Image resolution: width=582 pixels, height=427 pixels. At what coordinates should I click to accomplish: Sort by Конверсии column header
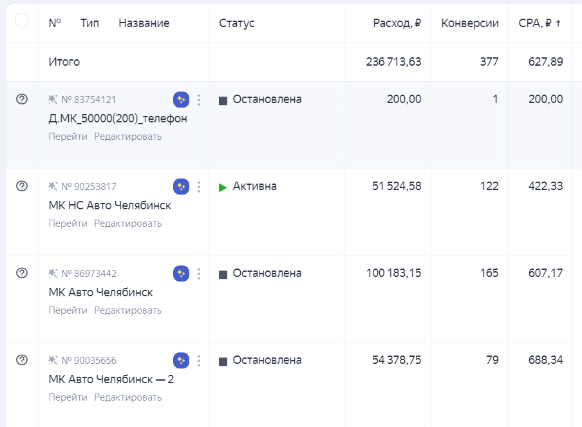coord(470,23)
